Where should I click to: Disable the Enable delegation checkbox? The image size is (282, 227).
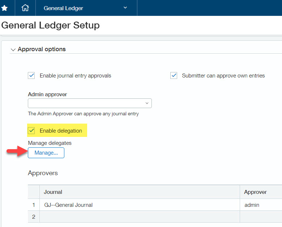[31, 130]
